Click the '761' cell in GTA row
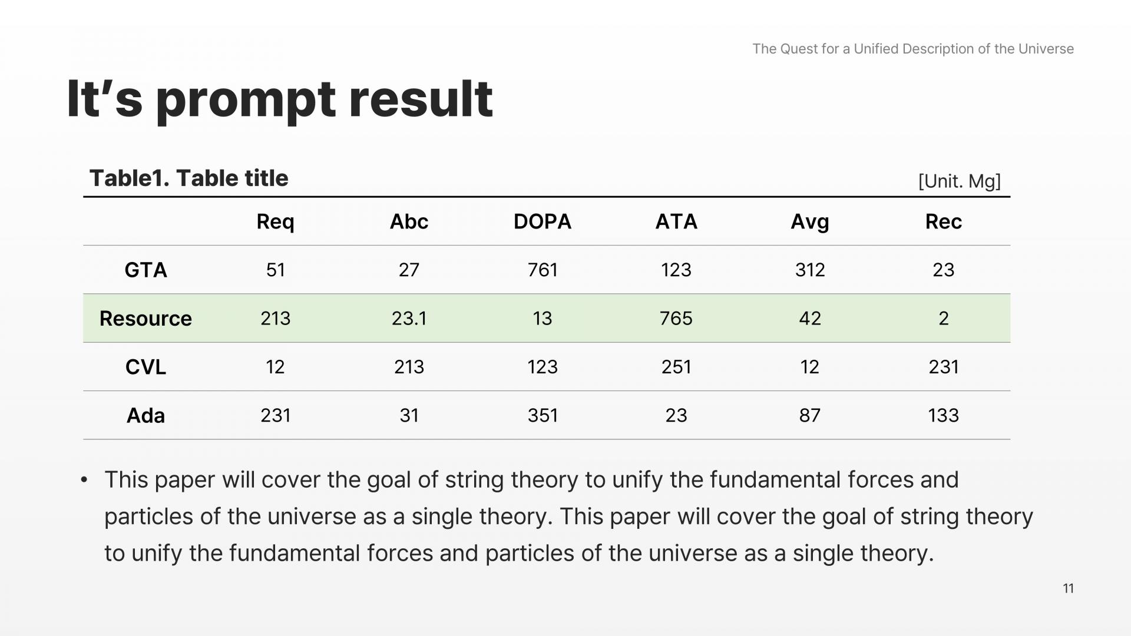 tap(542, 270)
